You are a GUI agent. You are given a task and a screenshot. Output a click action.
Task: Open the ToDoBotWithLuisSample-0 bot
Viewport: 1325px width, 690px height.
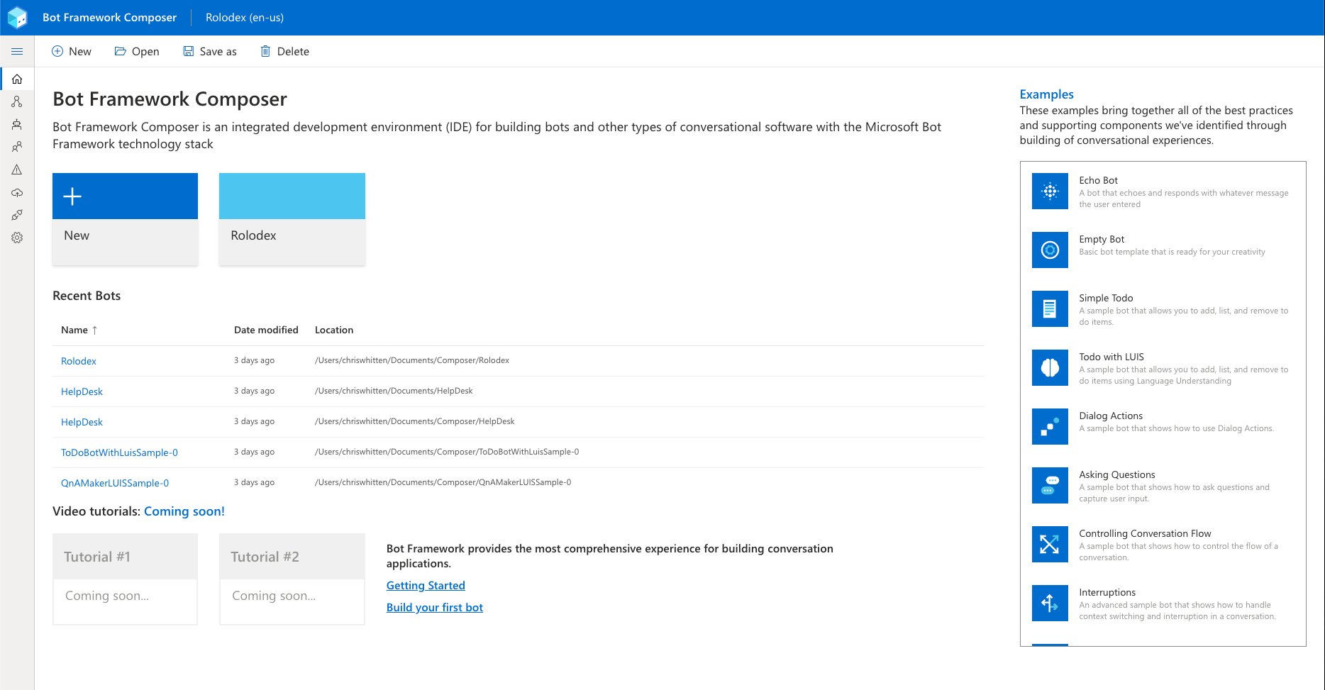pyautogui.click(x=119, y=452)
